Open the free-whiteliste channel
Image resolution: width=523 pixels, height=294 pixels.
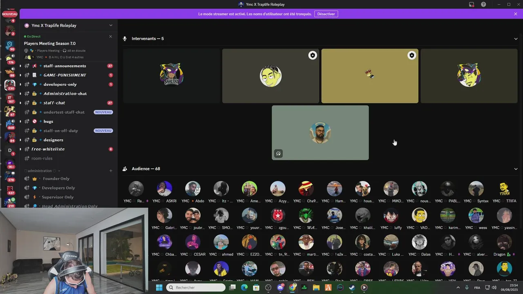click(68, 149)
